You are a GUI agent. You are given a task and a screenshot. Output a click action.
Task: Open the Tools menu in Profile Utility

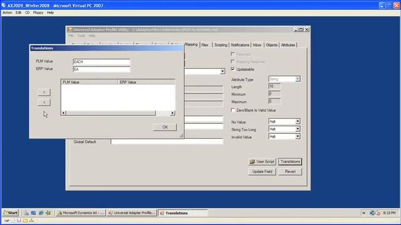tap(81, 36)
